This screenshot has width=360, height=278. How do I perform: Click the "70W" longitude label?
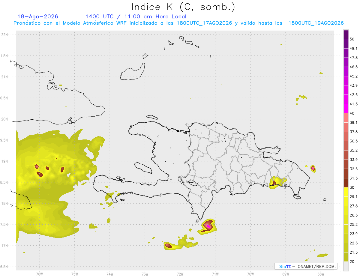(250, 274)
